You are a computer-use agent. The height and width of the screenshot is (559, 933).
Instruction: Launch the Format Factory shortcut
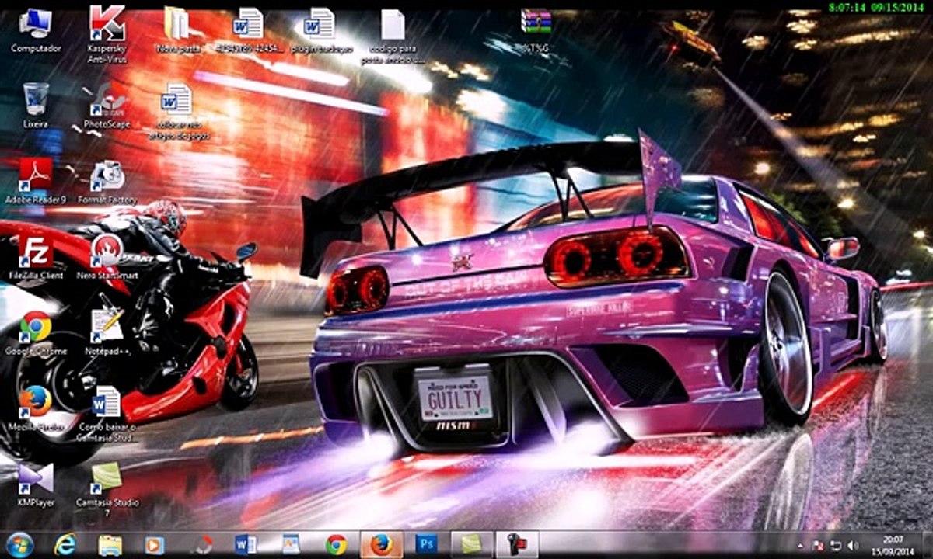click(x=107, y=181)
